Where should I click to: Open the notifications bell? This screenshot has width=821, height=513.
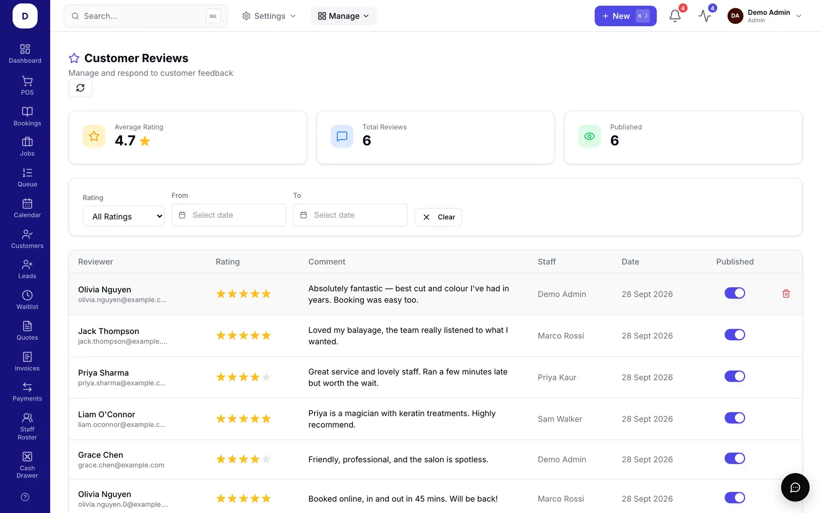pyautogui.click(x=675, y=16)
